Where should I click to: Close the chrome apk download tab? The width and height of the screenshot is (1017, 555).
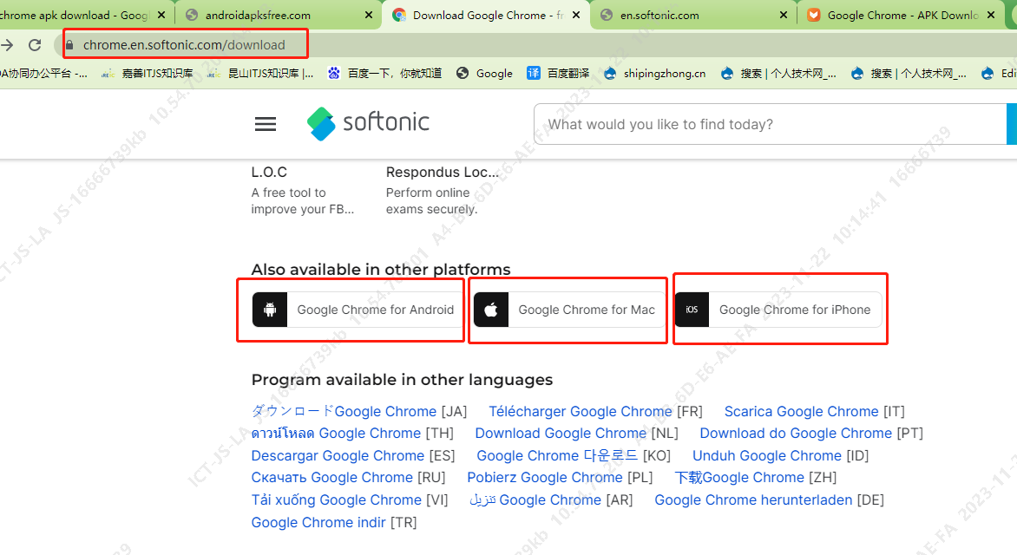[x=161, y=15]
